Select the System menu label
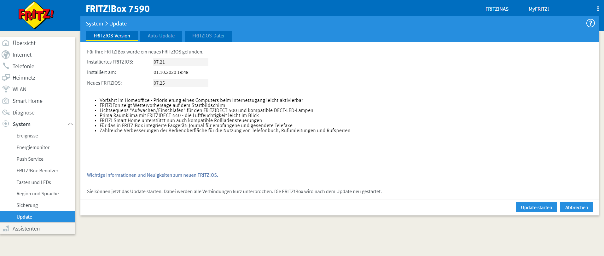This screenshot has height=256, width=604. (21, 124)
